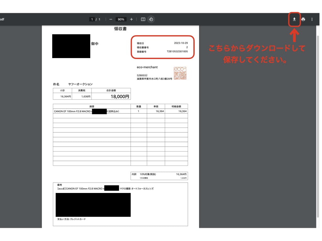Image resolution: width=322 pixels, height=241 pixels.
Task: Zoom in with the plus button
Action: (x=131, y=19)
